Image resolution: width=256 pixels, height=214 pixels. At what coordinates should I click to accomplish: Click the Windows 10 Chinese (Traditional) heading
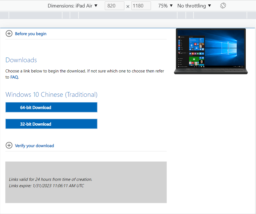tap(51, 95)
